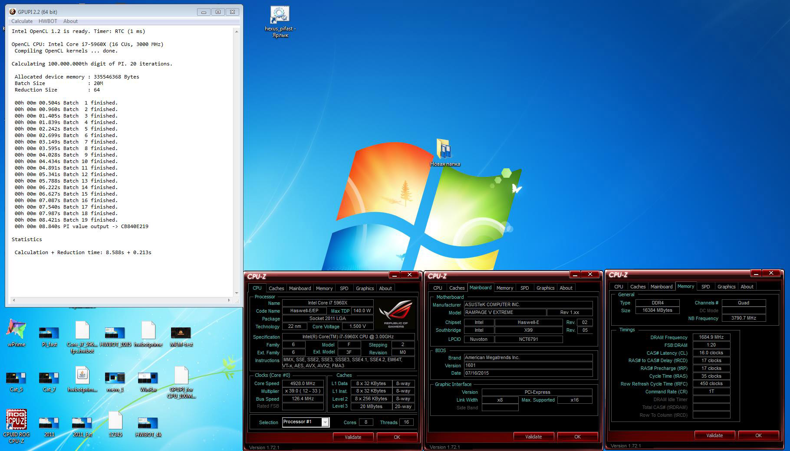This screenshot has height=451, width=790.
Task: Switch to Caches tab in CPU window
Action: pos(276,288)
